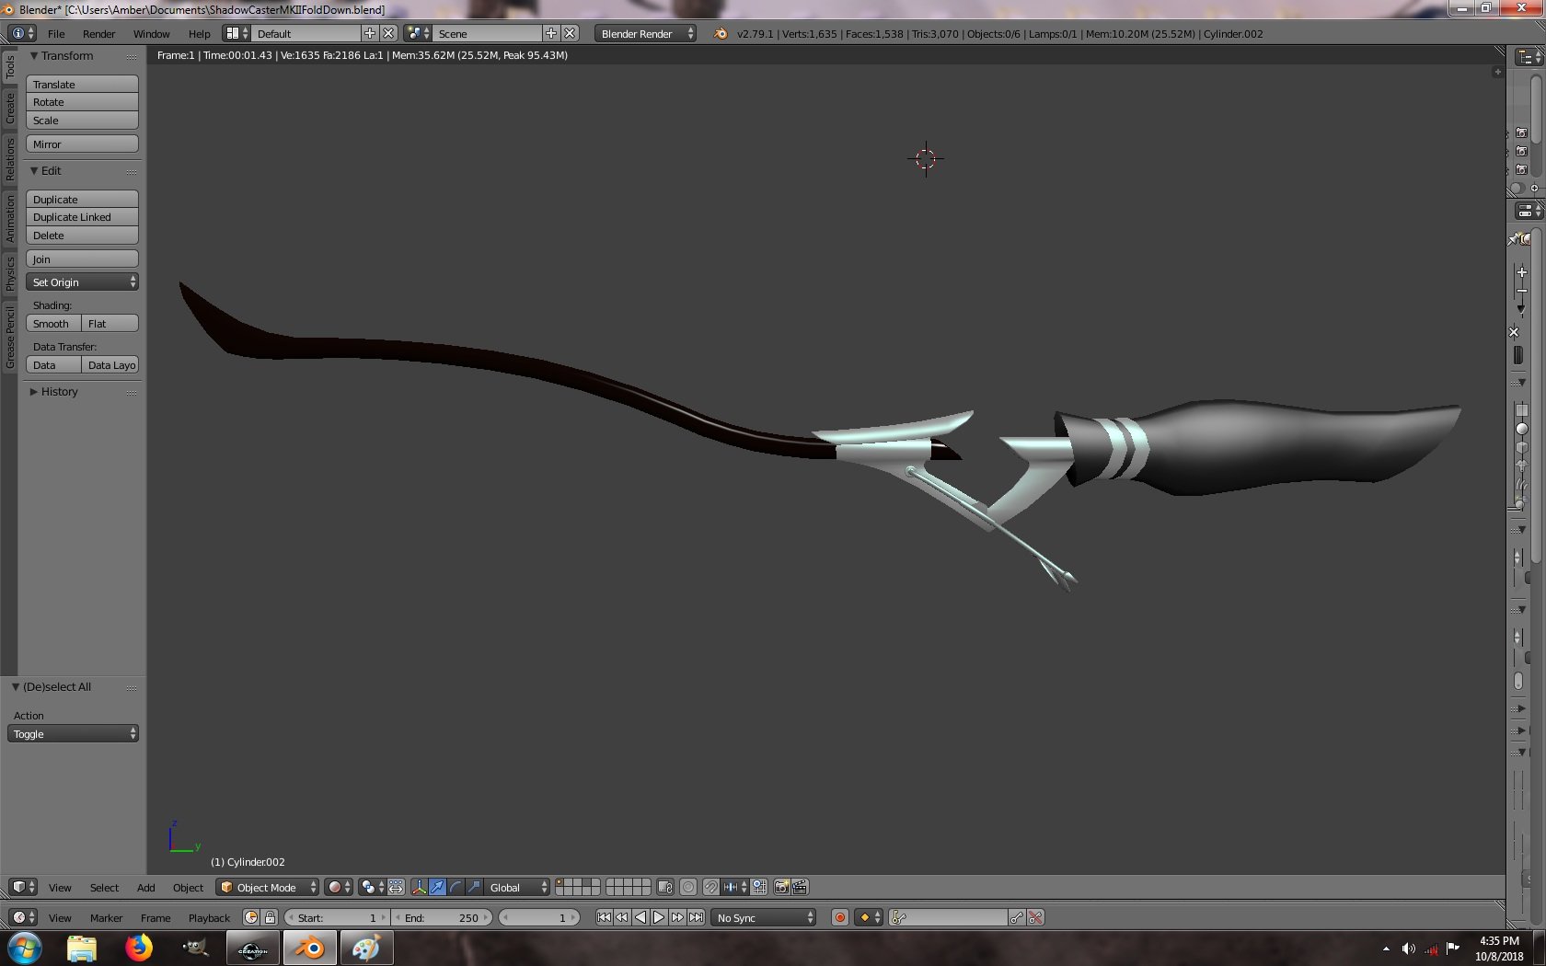Click the render OpenGL animation clapper icon
Viewport: 1546px width, 966px height.
(x=800, y=887)
